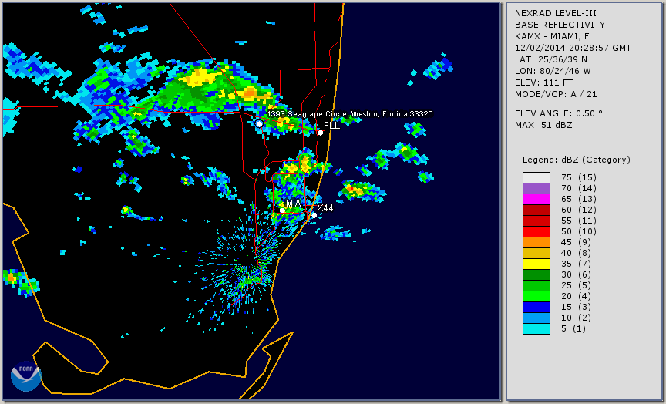Click the '12/02/2014 20:28:57 GMT' timestamp
666x404 pixels.
[x=573, y=48]
